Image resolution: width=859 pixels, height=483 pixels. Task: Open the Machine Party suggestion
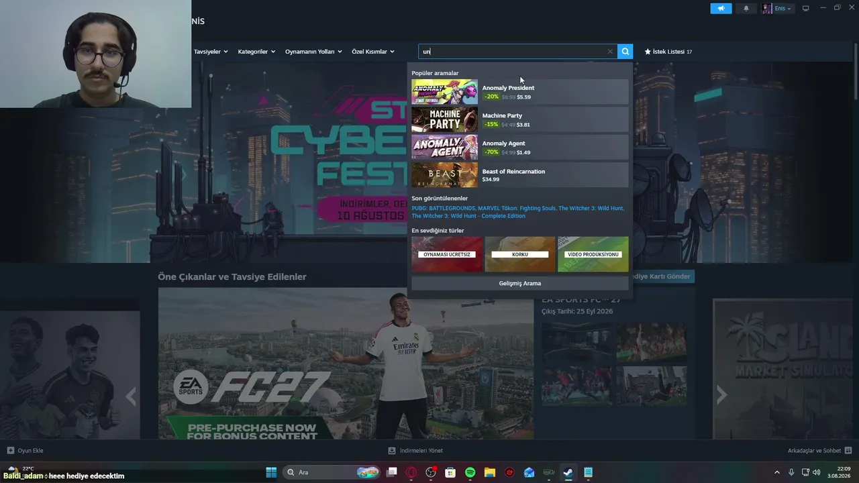click(520, 119)
